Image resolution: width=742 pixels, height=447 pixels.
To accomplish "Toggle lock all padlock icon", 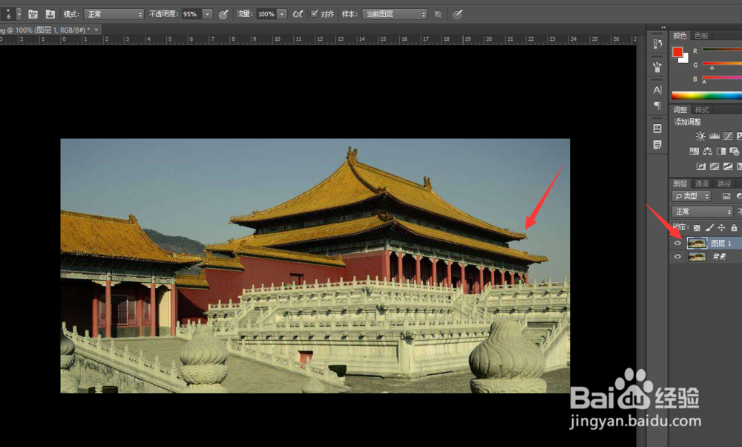I will (x=734, y=228).
